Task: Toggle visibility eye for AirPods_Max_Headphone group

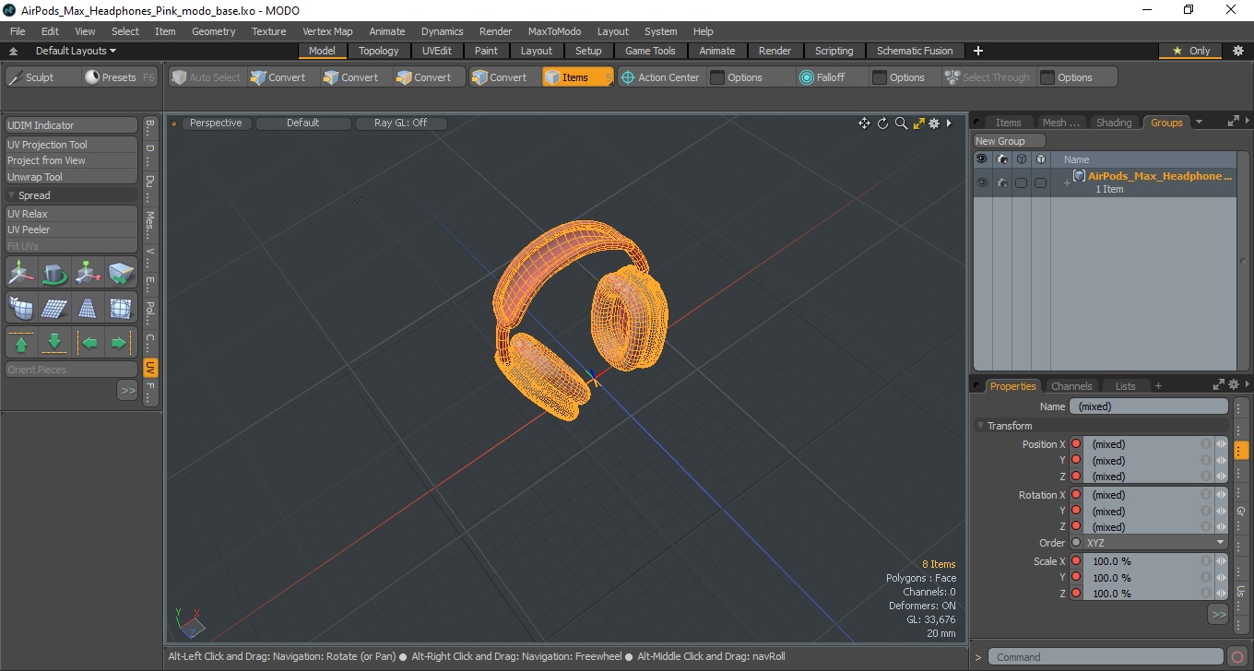Action: [x=982, y=182]
